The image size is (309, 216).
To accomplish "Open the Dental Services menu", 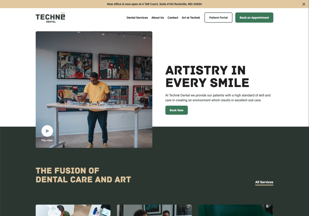I will 137,18.
